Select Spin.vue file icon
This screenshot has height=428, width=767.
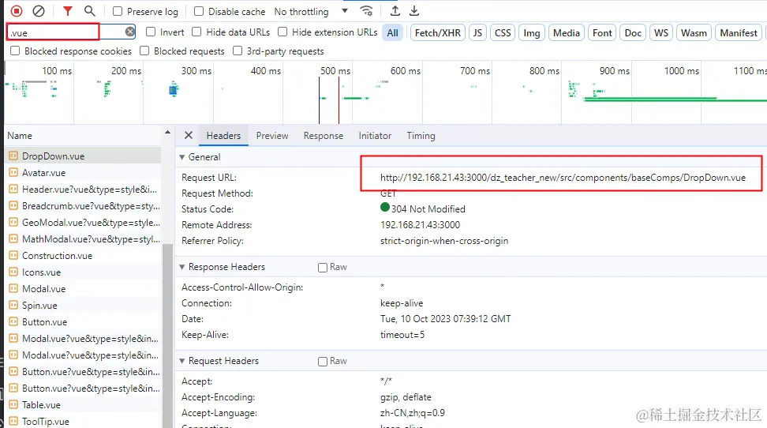coord(13,305)
